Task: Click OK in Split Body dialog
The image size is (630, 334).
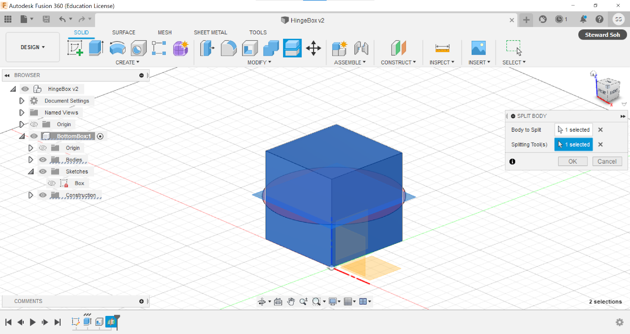Action: (573, 161)
